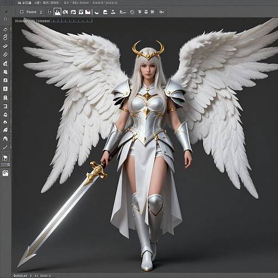Open the three-horizontal-lines icon in options bar
The height and width of the screenshot is (278, 278).
[153, 12]
